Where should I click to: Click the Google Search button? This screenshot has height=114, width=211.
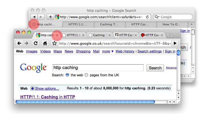click(x=155, y=68)
